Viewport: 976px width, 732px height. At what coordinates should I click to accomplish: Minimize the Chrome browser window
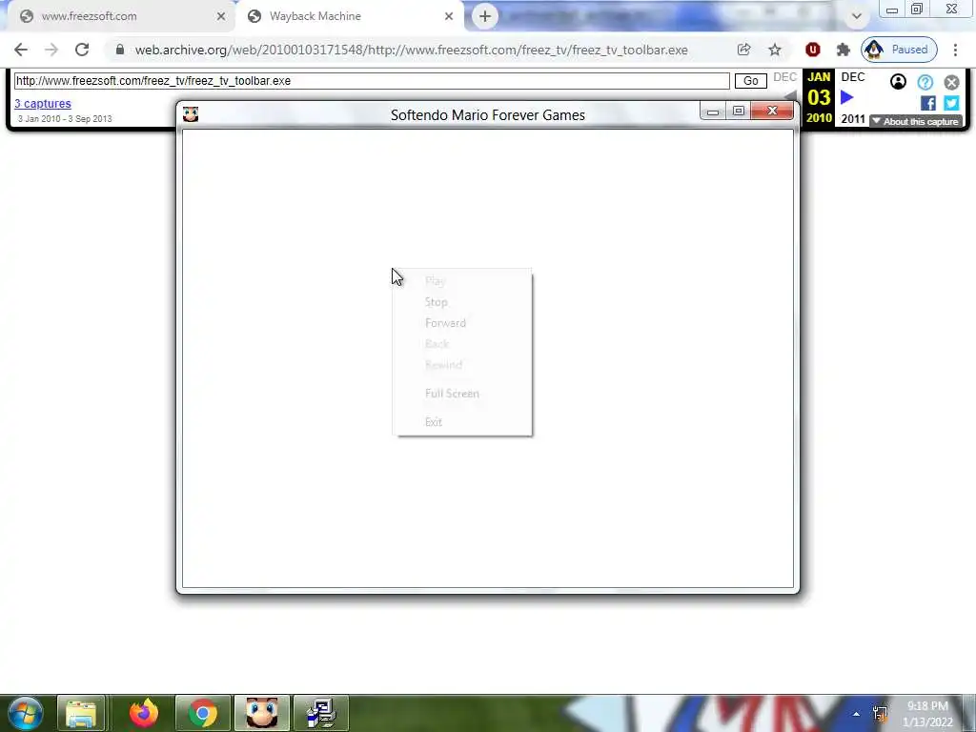point(892,10)
